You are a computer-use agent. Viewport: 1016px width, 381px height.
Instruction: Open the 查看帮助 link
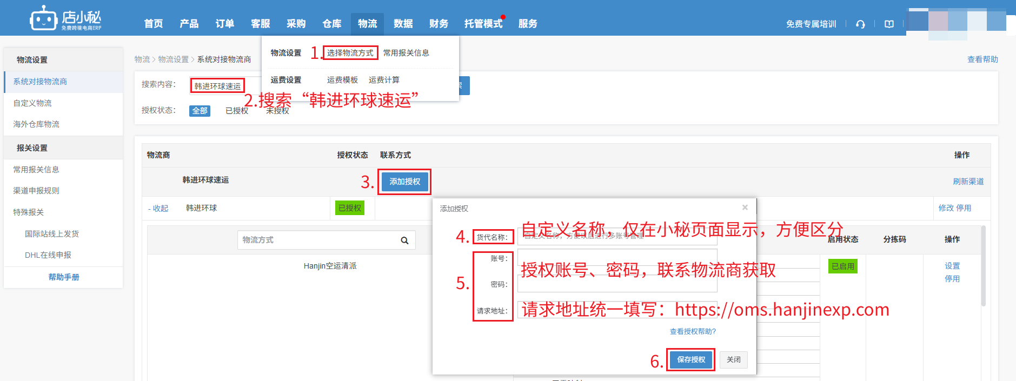[x=982, y=59]
